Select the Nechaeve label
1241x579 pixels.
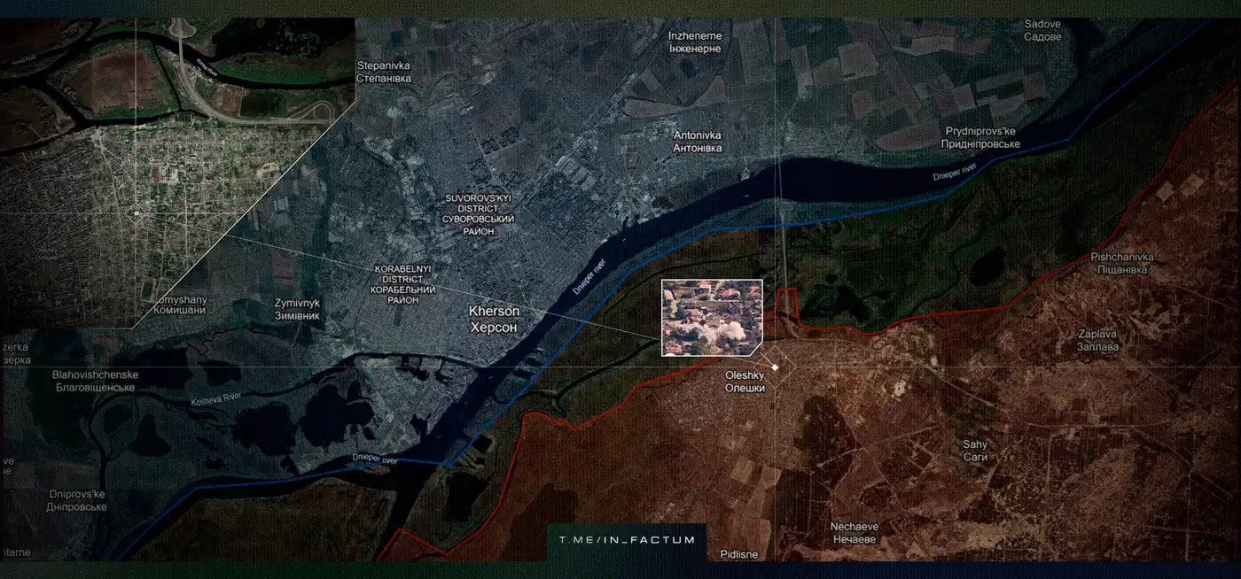(854, 533)
